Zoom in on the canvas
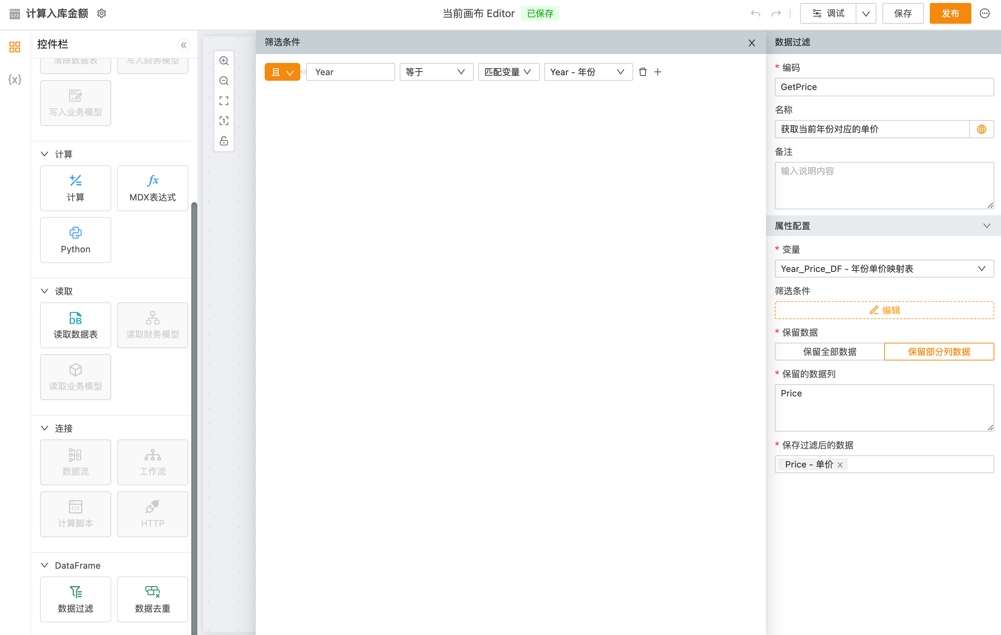 tap(224, 61)
